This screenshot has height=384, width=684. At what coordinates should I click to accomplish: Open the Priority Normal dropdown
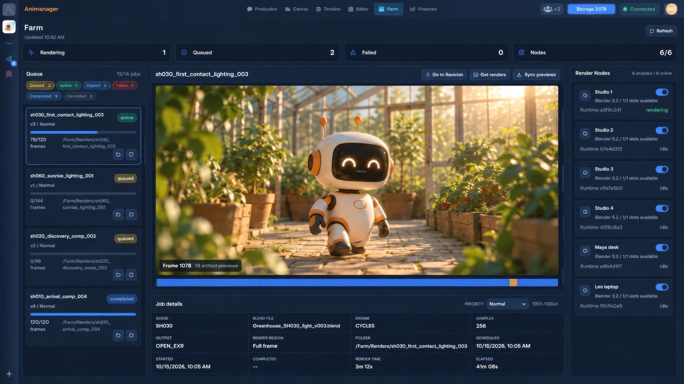click(x=507, y=304)
